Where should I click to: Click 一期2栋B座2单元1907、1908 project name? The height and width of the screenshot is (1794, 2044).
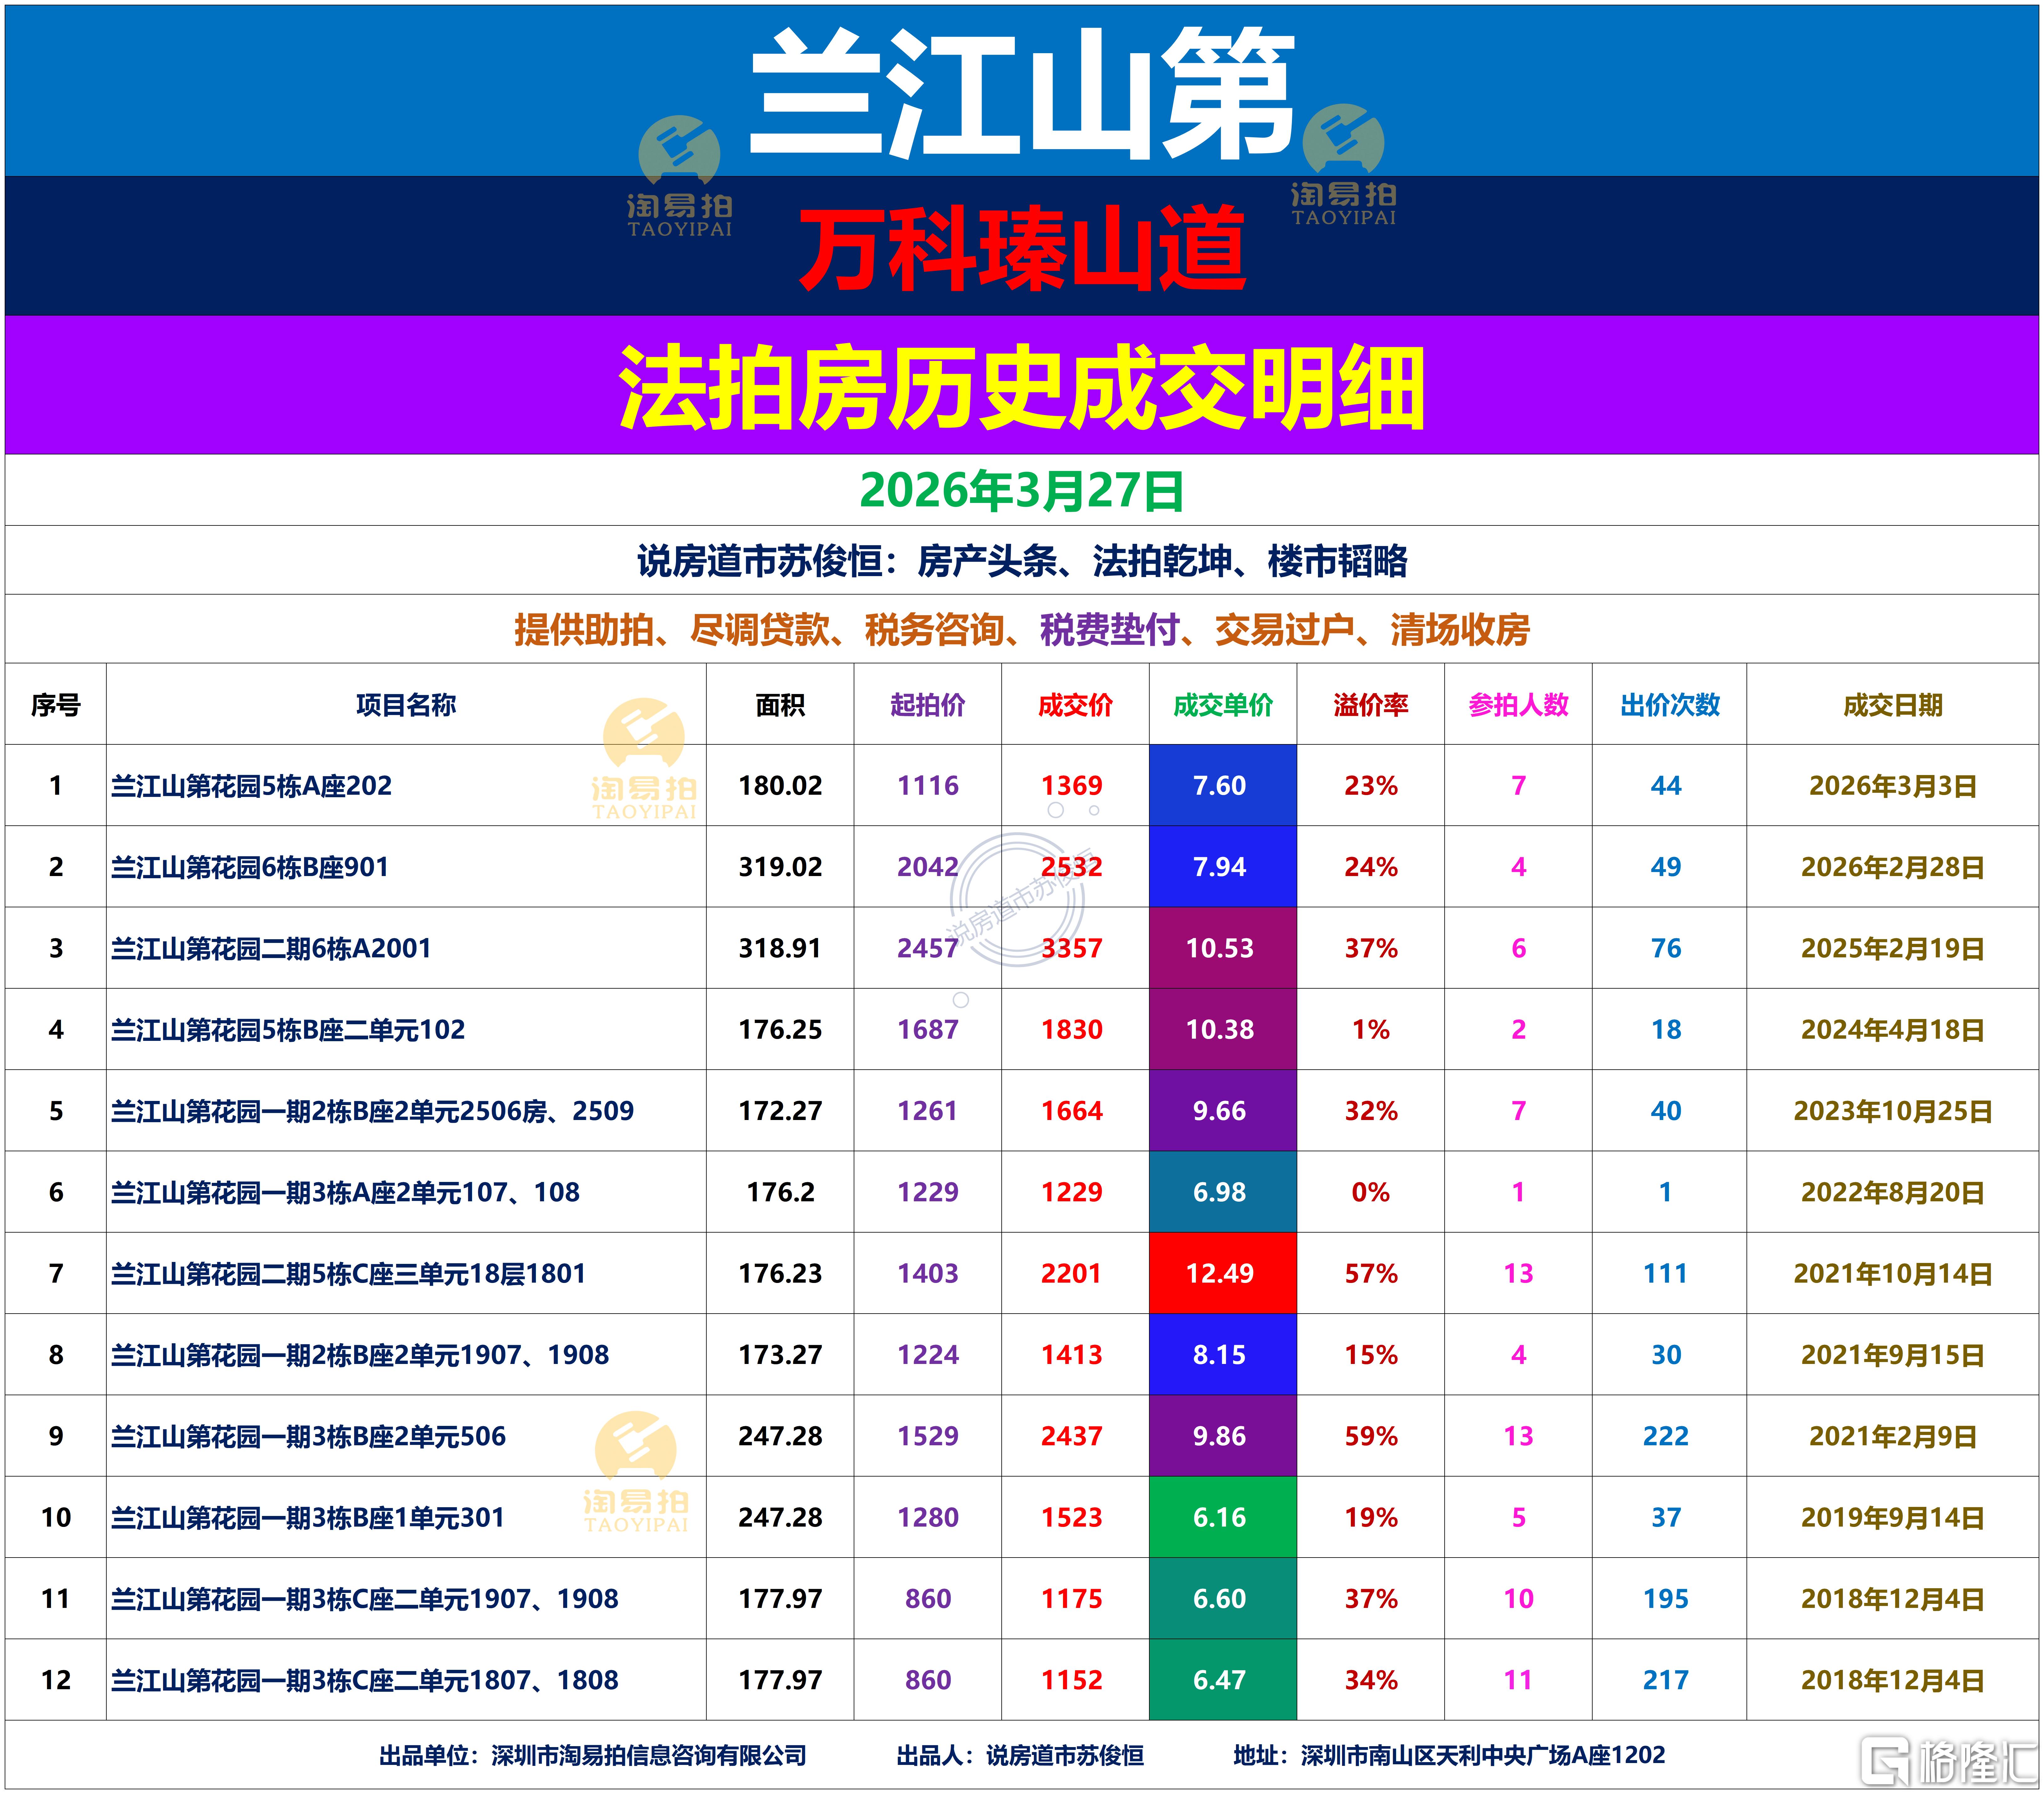(x=360, y=1355)
